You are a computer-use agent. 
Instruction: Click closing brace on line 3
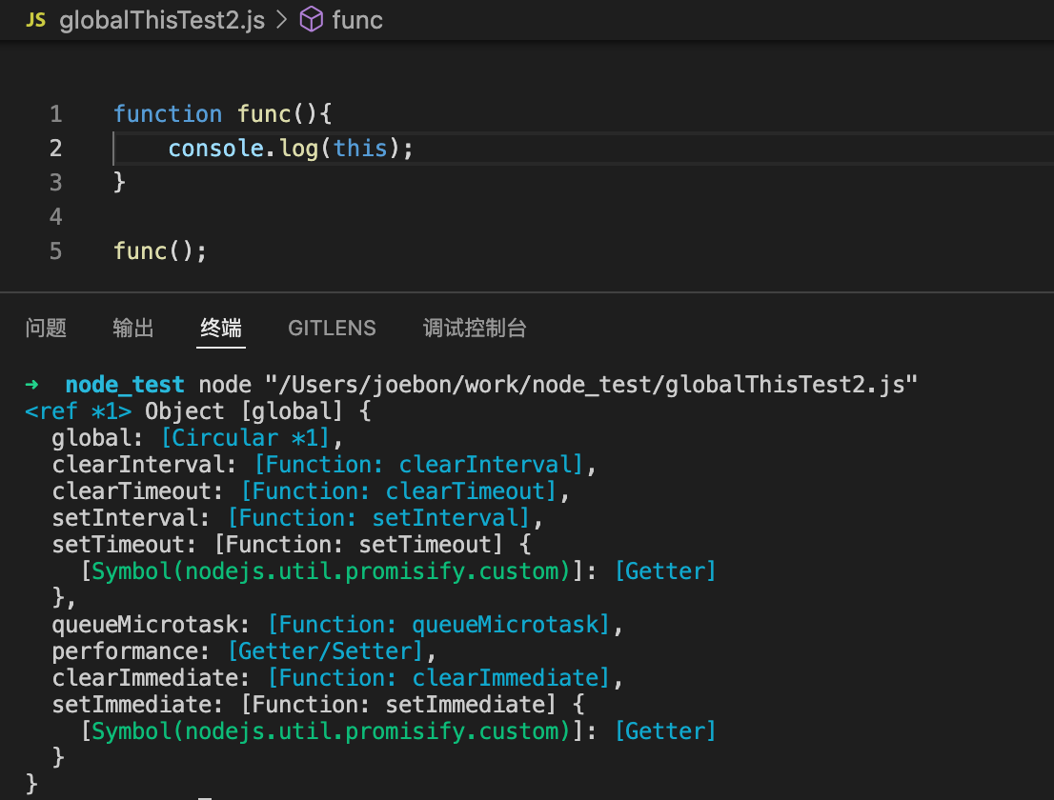(x=119, y=182)
